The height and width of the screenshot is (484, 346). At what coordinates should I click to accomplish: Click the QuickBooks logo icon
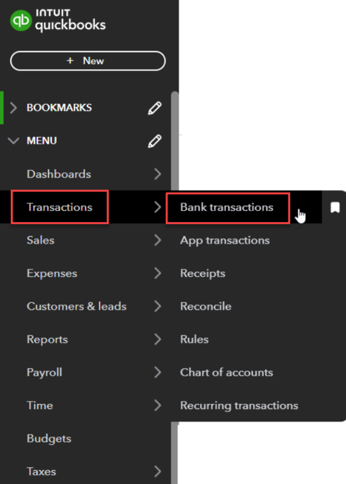[x=21, y=20]
